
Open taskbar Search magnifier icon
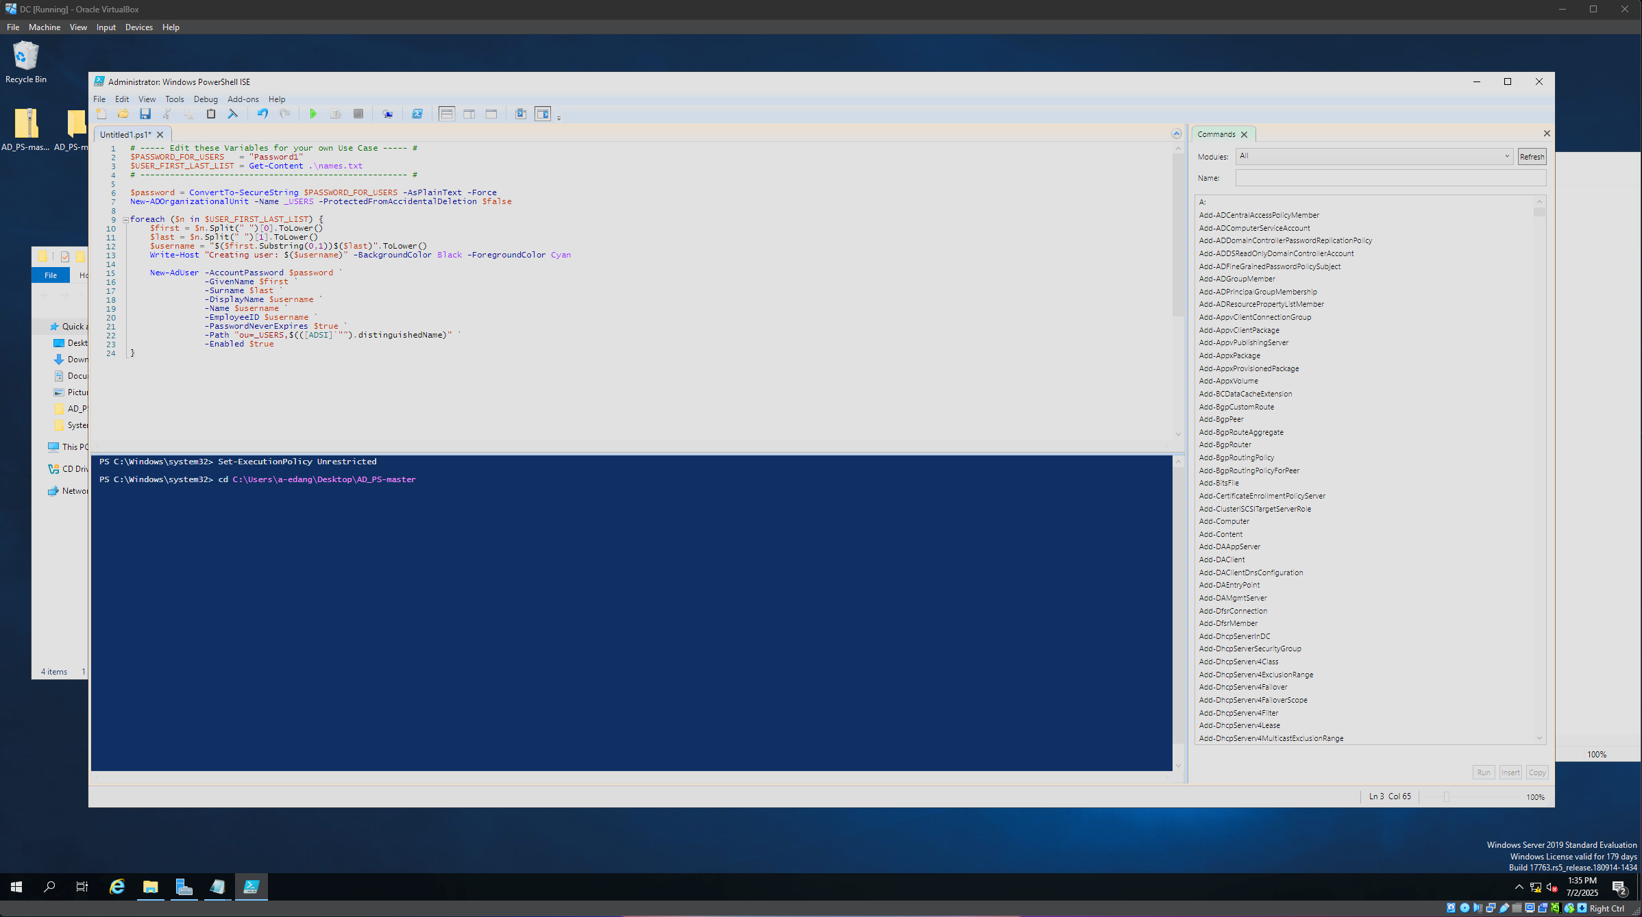[x=49, y=887]
